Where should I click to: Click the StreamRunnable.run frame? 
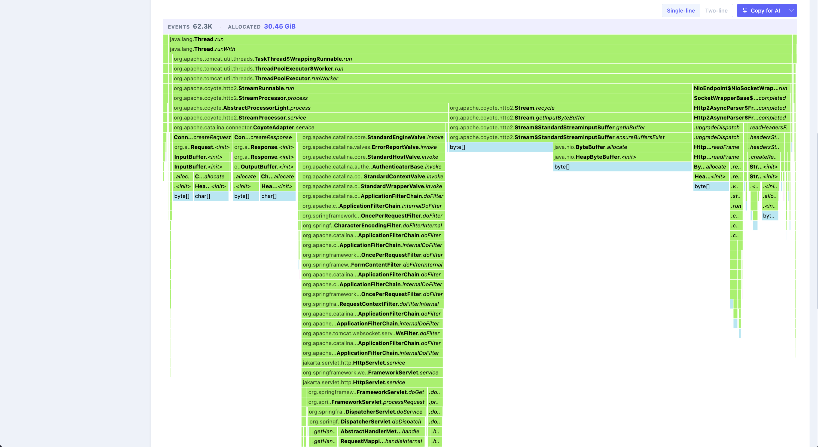click(x=432, y=88)
